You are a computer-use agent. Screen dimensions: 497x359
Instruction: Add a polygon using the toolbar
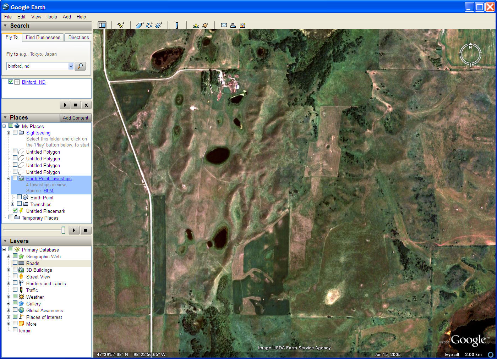(140, 25)
